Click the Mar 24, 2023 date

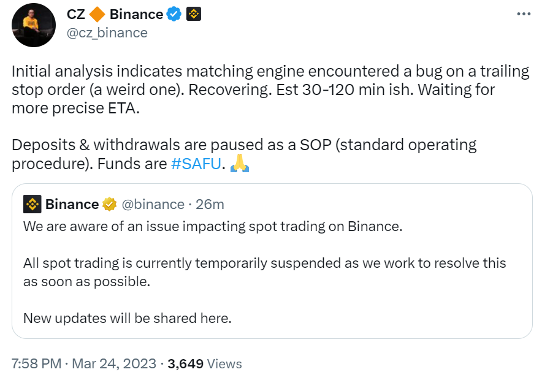click(114, 363)
